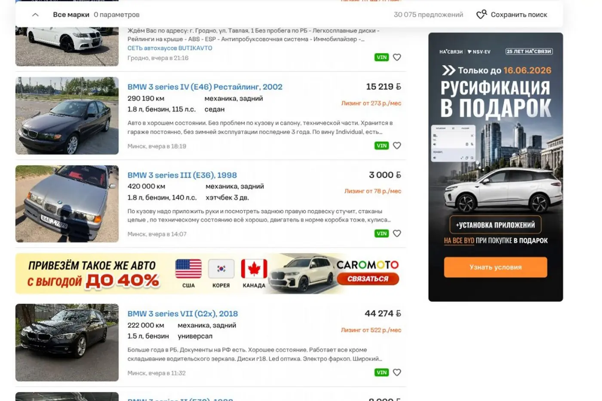Open Лизинг от 273 р./мес offer
The width and height of the screenshot is (602, 401).
pos(371,103)
